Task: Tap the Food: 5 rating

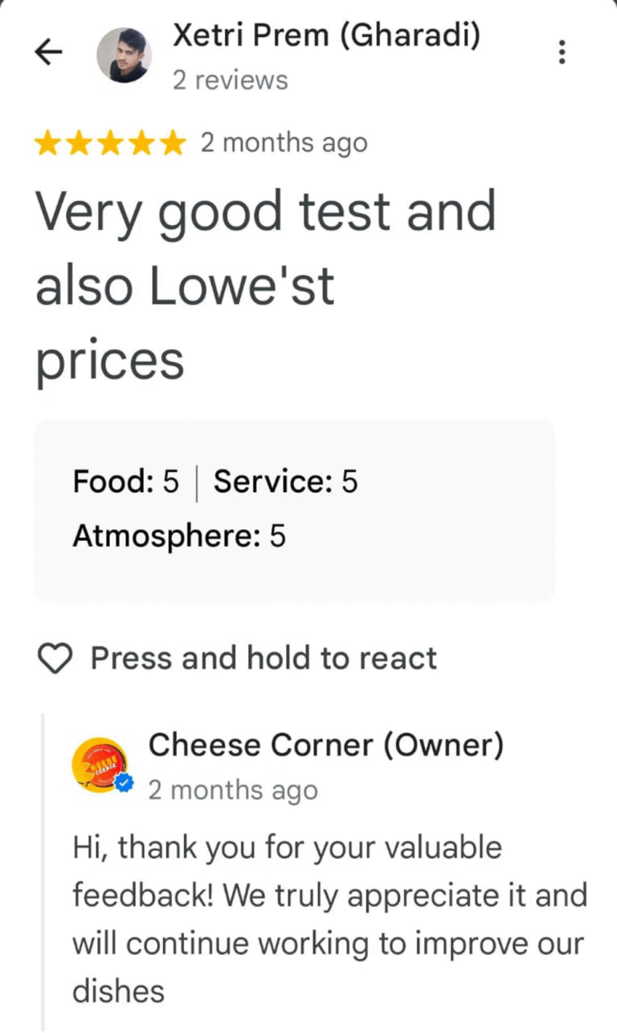Action: [x=125, y=482]
